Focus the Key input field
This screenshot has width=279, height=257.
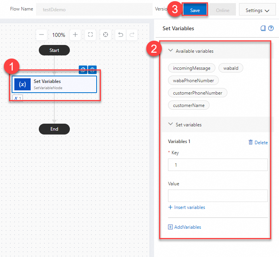218,165
